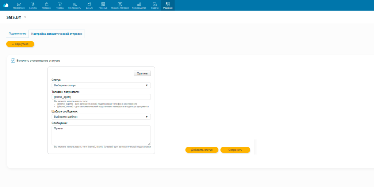
Task: Switch to the Подключение tab
Action: 18,34
